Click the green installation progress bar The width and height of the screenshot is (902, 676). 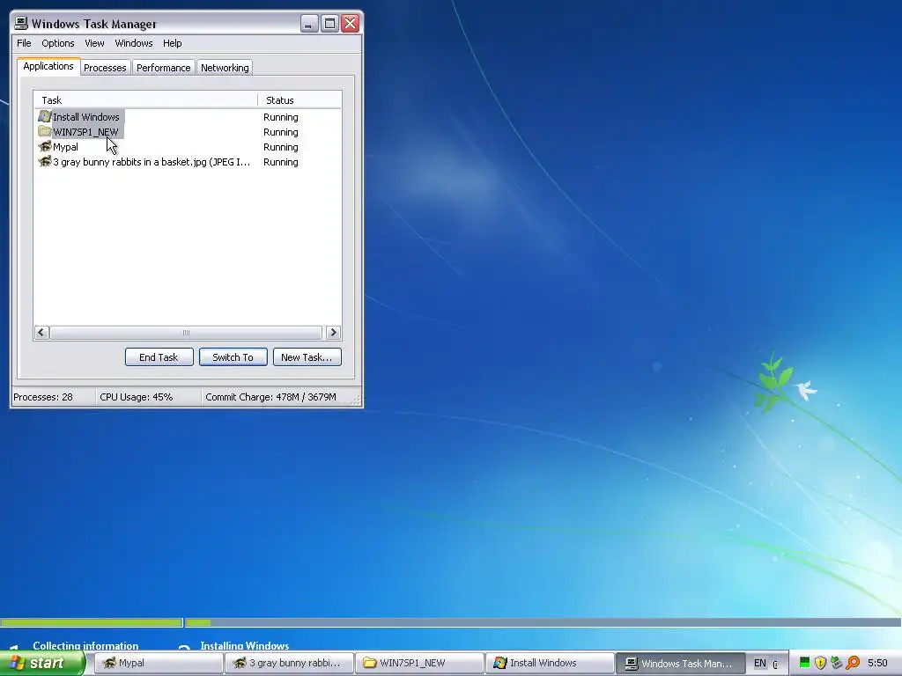[92, 622]
